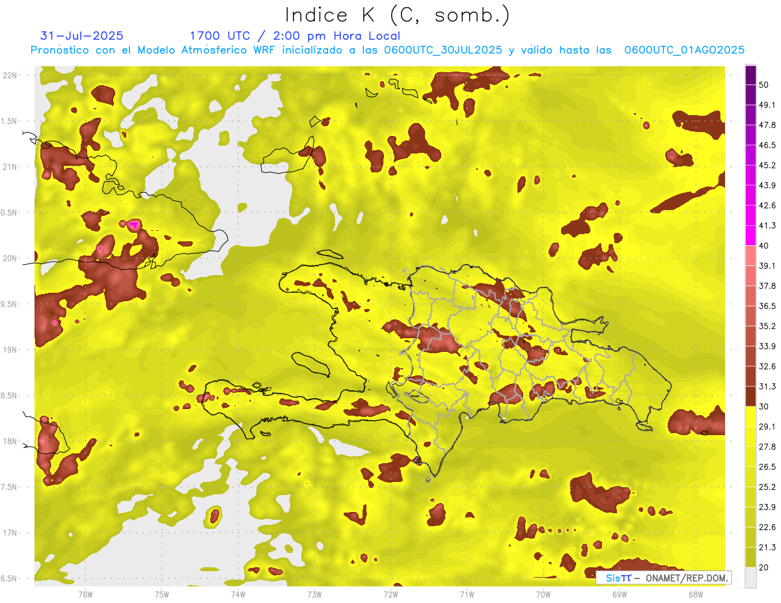Click the legend value "46.5"
The image size is (781, 603).
coord(767,145)
